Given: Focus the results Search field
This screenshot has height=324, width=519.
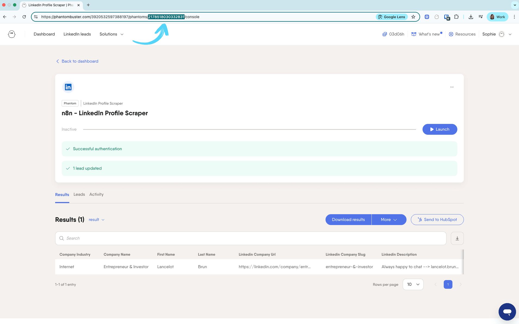Looking at the screenshot, I should tap(251, 238).
